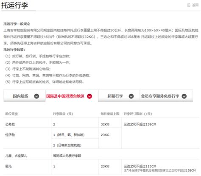Expand the 国内航线 chevron icon

pyautogui.click(x=36, y=96)
